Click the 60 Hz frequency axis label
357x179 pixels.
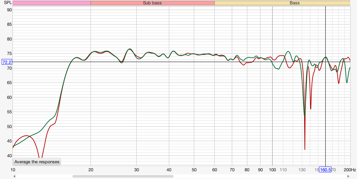tap(214, 170)
